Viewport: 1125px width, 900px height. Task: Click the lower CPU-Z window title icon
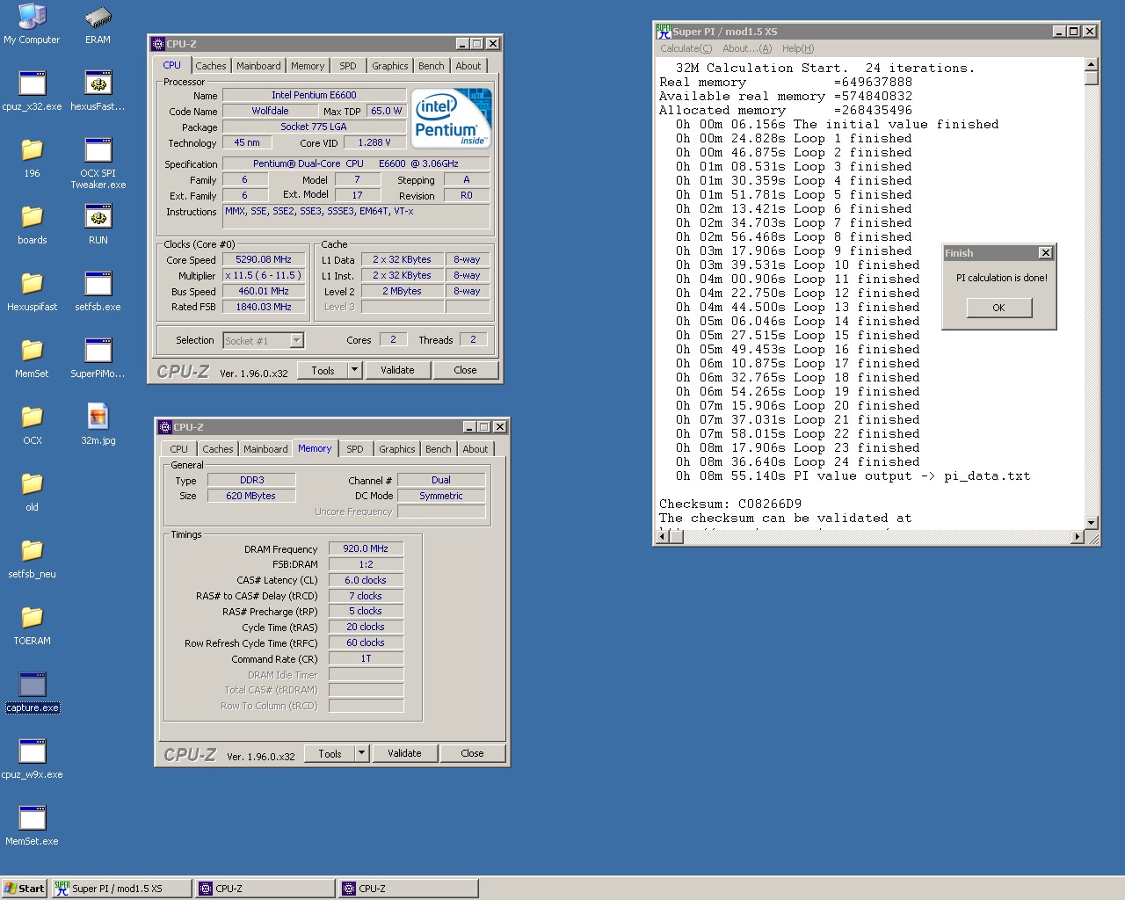(165, 427)
